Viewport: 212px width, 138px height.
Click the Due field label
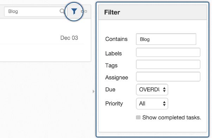(x=110, y=89)
